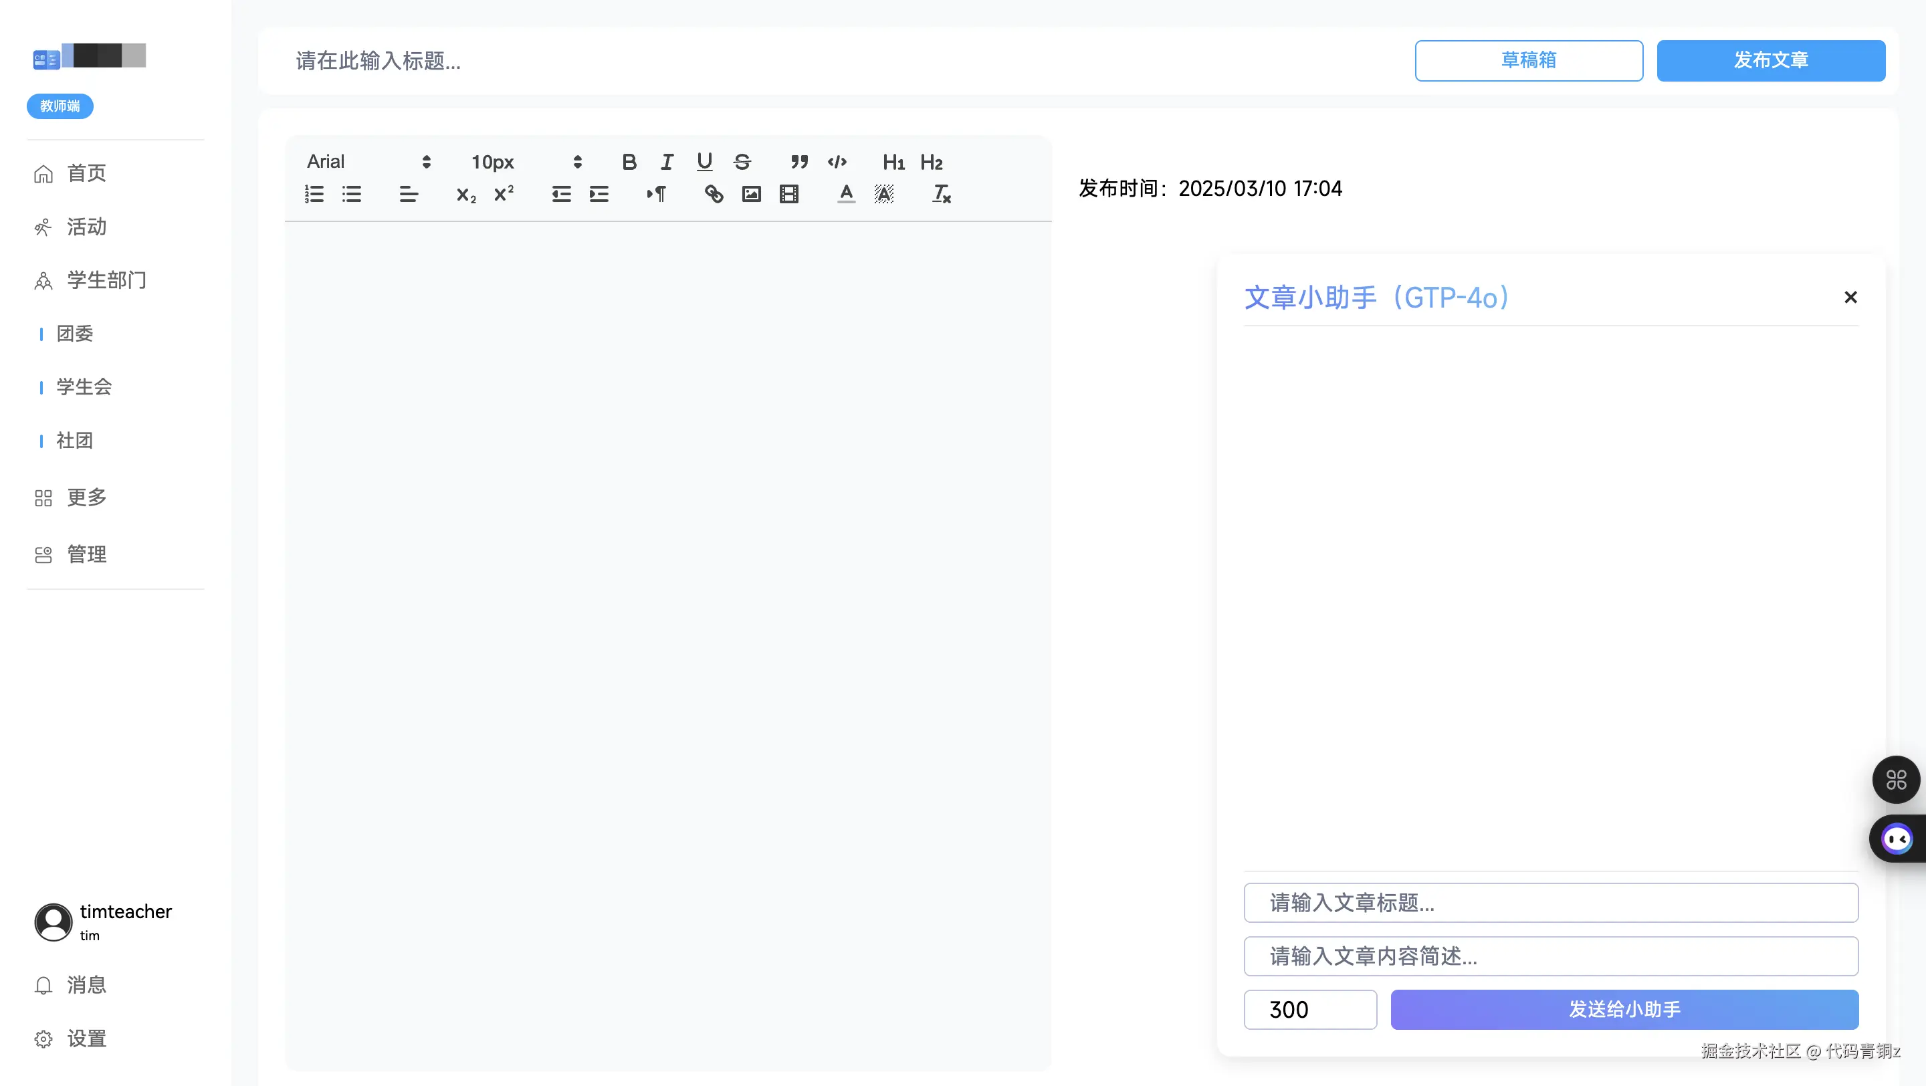Viewport: 1926px width, 1086px height.
Task: Click the 发布文章 publish button
Action: click(1770, 60)
